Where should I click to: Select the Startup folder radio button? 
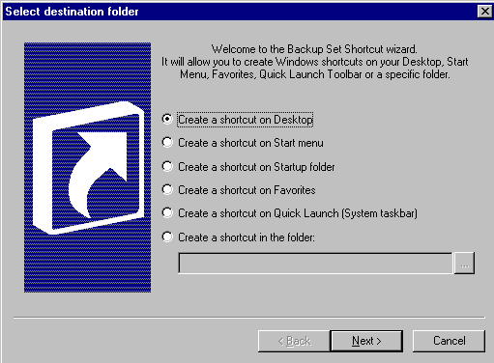tap(167, 166)
